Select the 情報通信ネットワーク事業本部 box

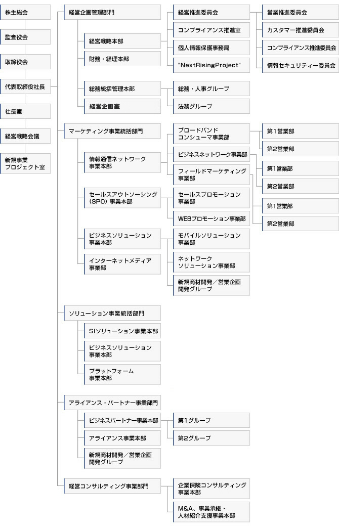tap(122, 162)
